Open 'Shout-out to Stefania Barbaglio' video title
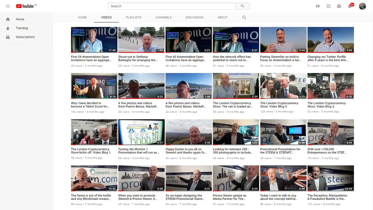Screen dimensions: 373x210 [138, 58]
